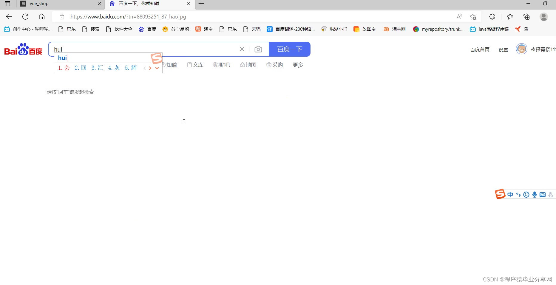Click the browser back arrow
The width and height of the screenshot is (556, 285).
[9, 17]
